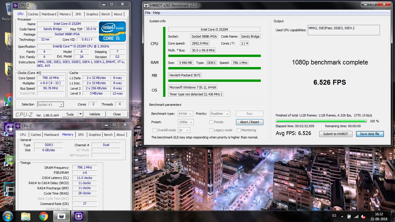
Task: Open the Socket #1 selection dropdown
Action: pyautogui.click(x=50, y=104)
